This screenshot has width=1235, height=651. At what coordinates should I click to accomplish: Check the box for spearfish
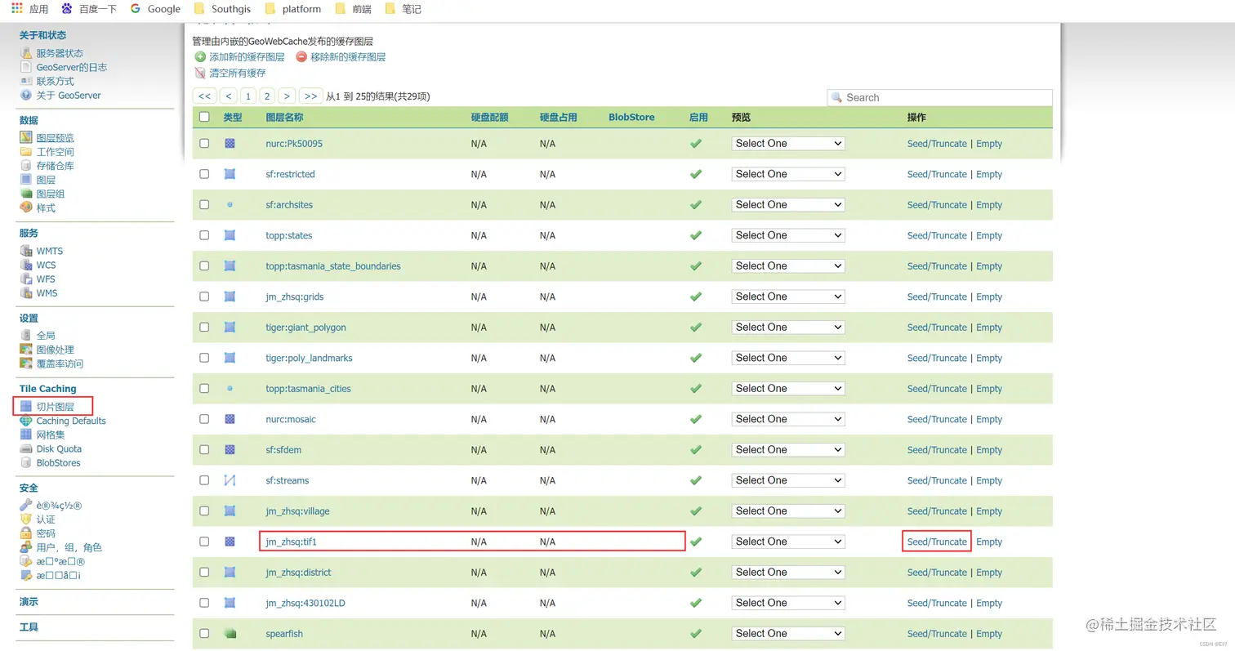[204, 633]
